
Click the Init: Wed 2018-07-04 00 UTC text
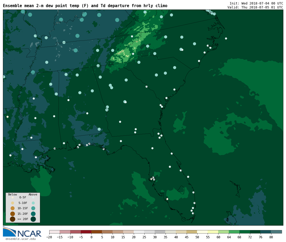coord(256,3)
